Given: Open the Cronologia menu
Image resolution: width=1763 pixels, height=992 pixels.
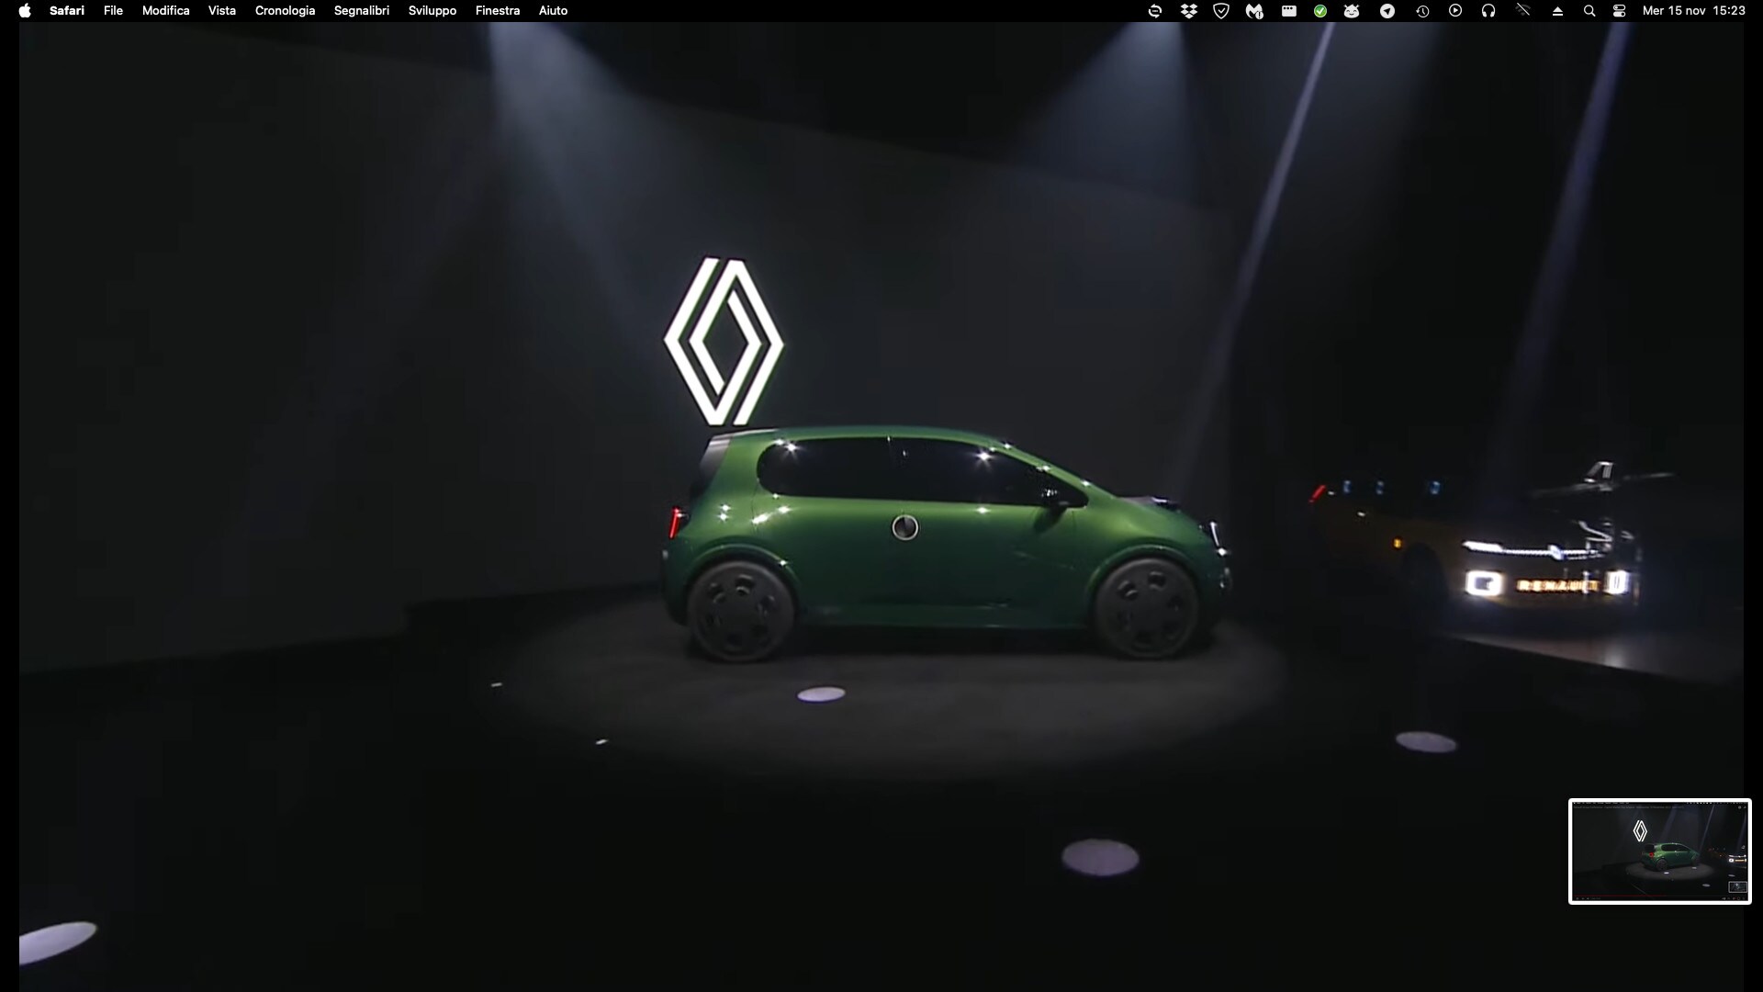Looking at the screenshot, I should pos(285,11).
